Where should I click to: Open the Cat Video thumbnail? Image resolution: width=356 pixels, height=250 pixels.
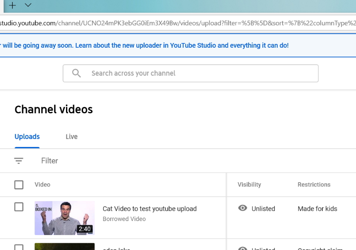pos(64,218)
